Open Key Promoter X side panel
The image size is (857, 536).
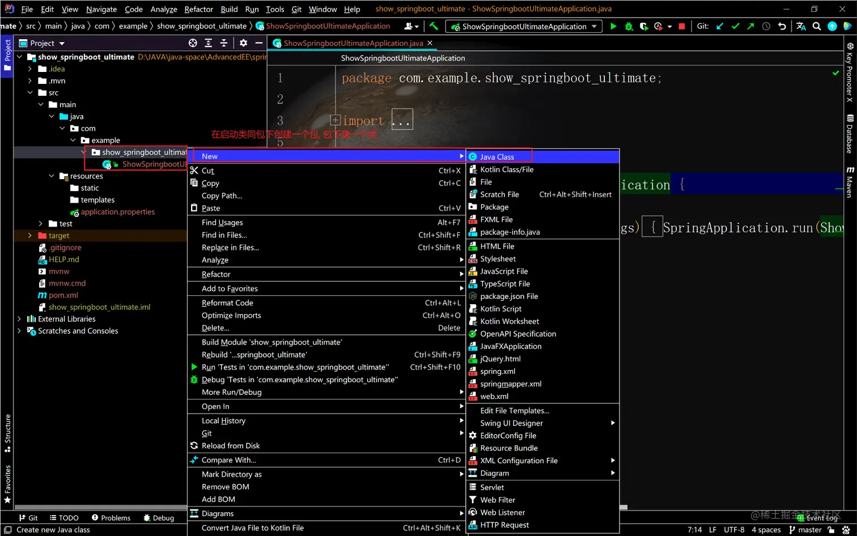(x=850, y=72)
